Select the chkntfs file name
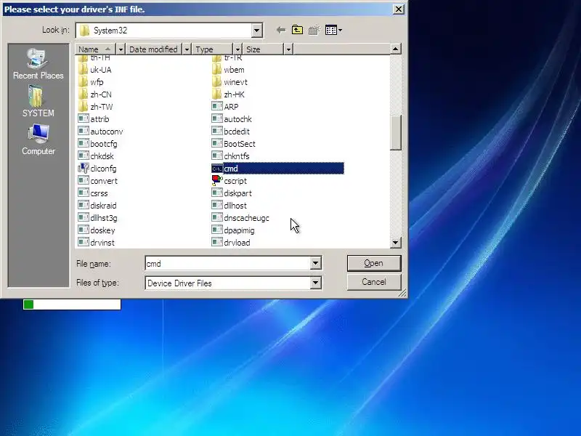Screen dimensions: 581x436 [237, 156]
